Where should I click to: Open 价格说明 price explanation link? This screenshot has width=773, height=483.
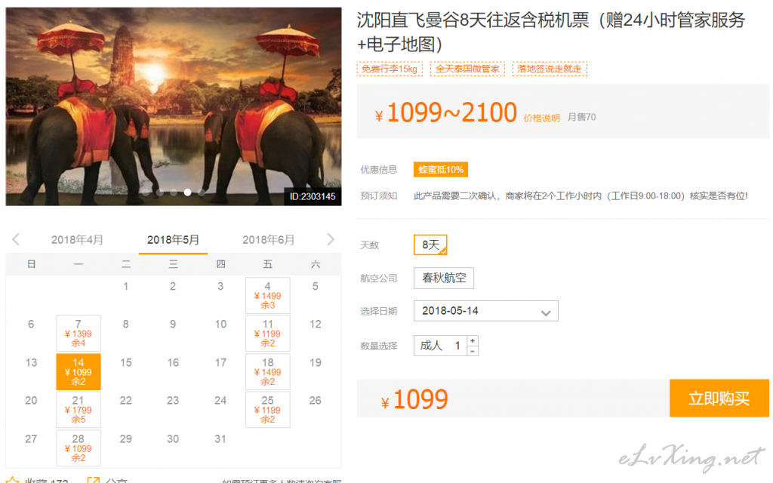coord(541,118)
